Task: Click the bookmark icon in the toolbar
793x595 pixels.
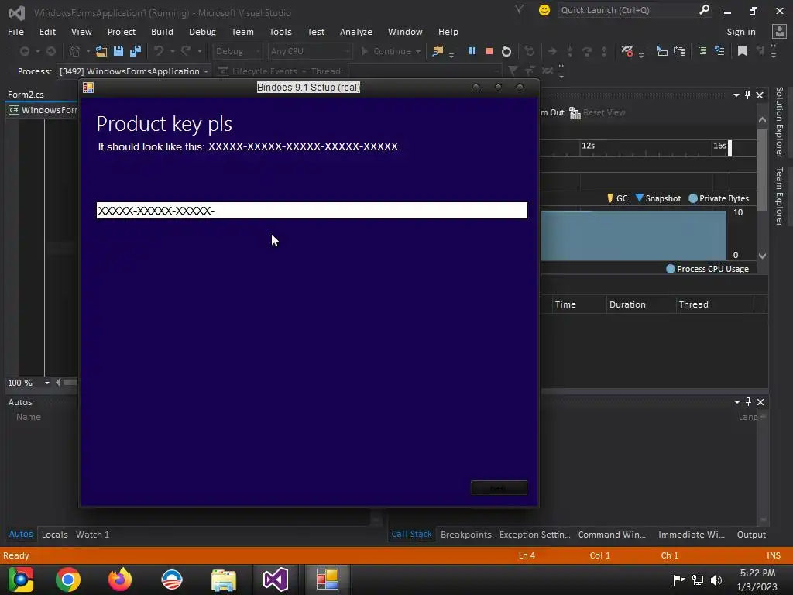Action: [742, 51]
